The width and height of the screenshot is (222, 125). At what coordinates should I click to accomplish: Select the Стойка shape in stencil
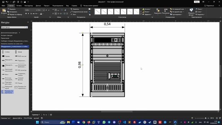point(6,52)
